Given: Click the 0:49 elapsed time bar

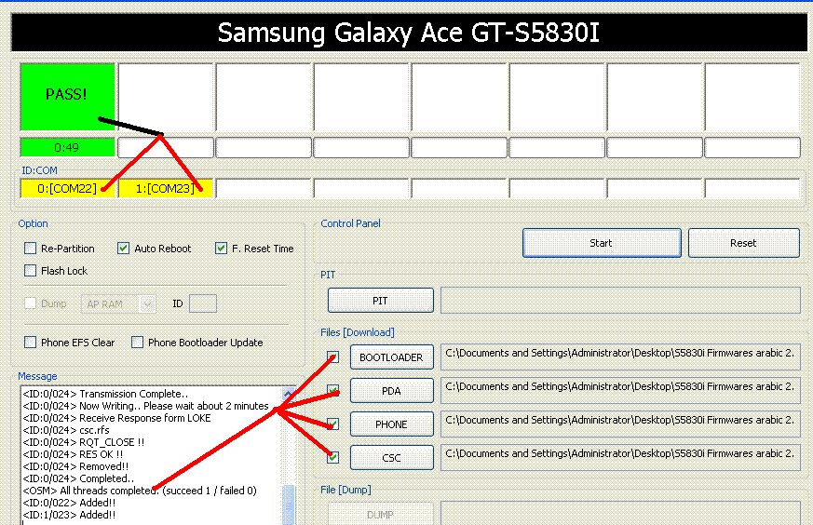Looking at the screenshot, I should (67, 147).
